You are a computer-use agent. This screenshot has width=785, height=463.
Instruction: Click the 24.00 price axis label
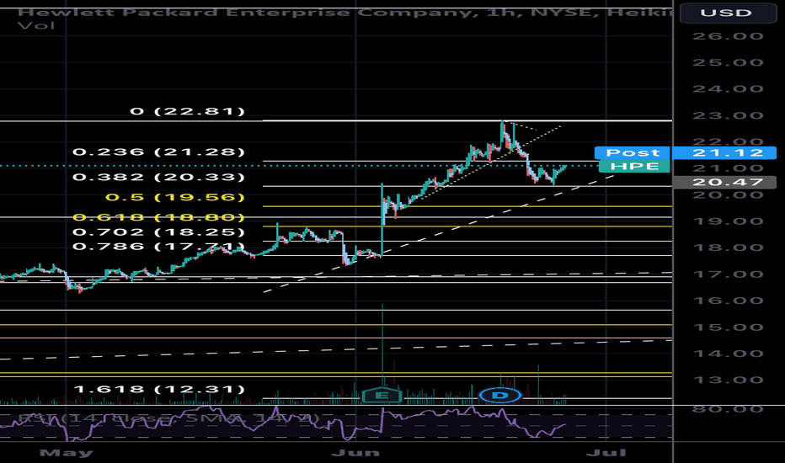728,89
